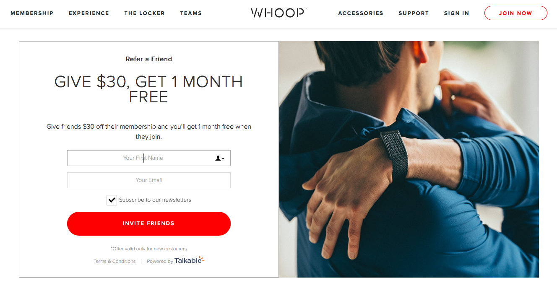Image resolution: width=557 pixels, height=291 pixels.
Task: Open the contacts autofill icon in name field
Action: tap(220, 158)
